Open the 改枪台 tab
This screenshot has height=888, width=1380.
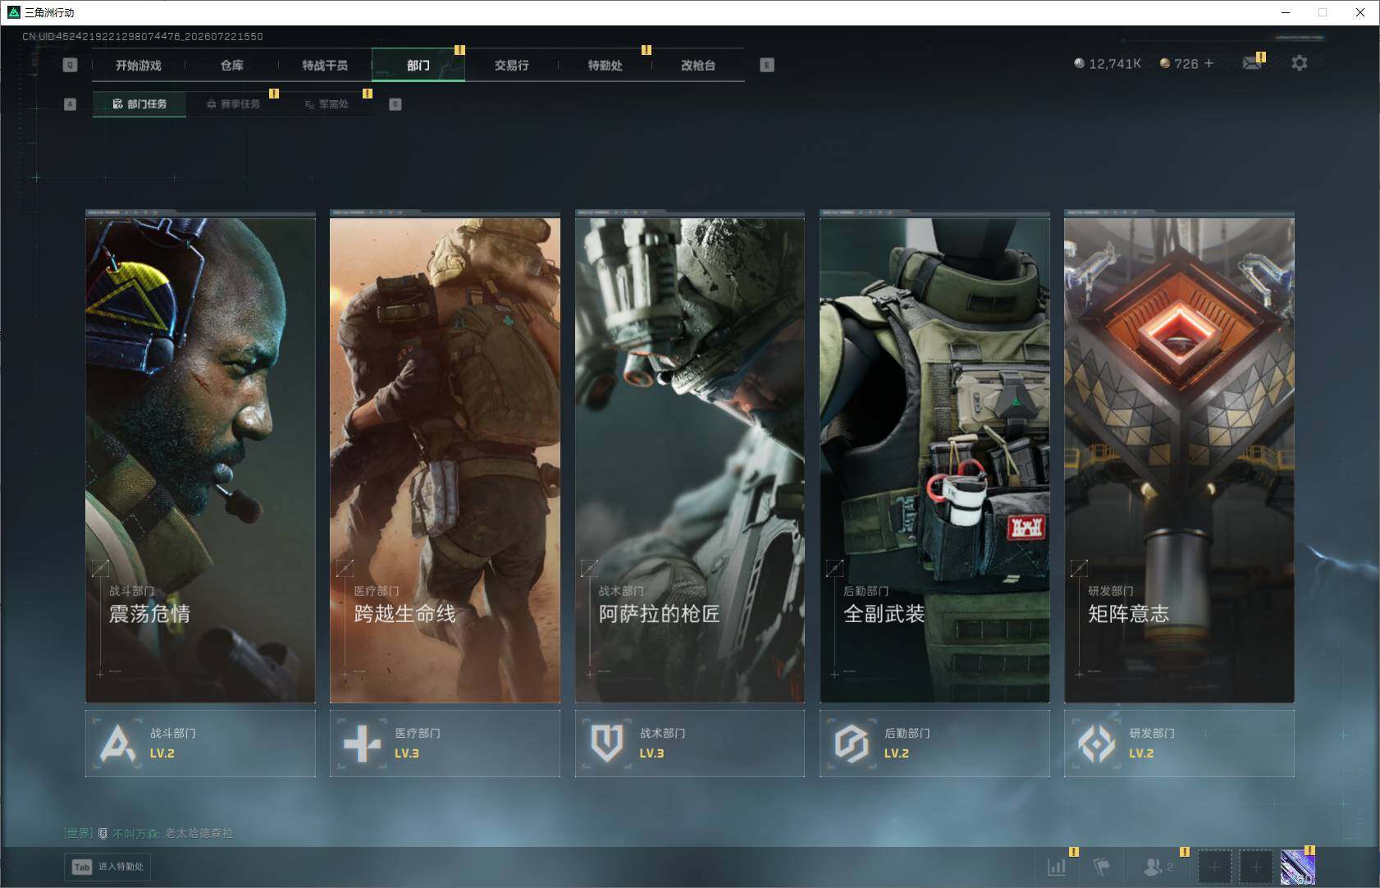pyautogui.click(x=698, y=65)
